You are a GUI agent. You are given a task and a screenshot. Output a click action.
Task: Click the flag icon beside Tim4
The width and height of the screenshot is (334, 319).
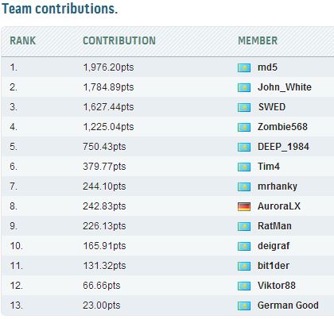coord(244,167)
